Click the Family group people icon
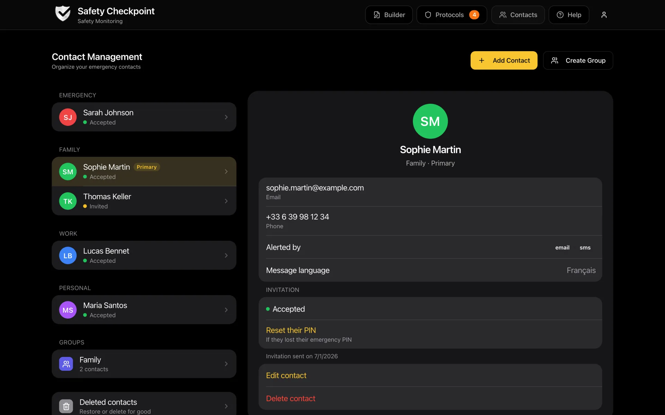 [x=66, y=364]
